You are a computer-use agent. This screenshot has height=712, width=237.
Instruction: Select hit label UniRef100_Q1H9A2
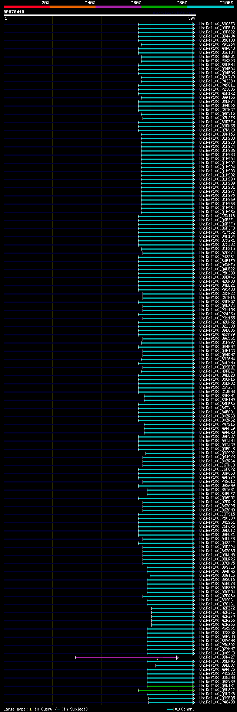pyautogui.click(x=217, y=163)
